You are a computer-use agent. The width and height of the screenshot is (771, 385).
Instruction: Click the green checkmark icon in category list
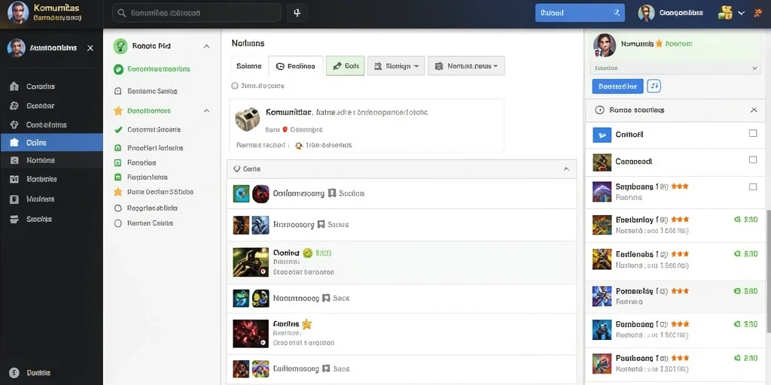tap(118, 129)
